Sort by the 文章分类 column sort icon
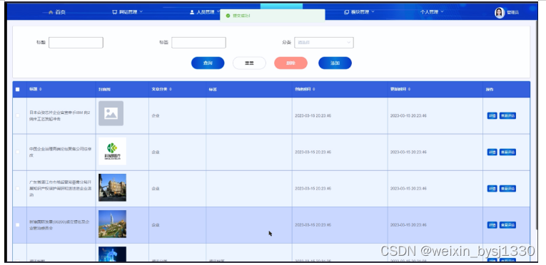546x265 pixels. [171, 89]
